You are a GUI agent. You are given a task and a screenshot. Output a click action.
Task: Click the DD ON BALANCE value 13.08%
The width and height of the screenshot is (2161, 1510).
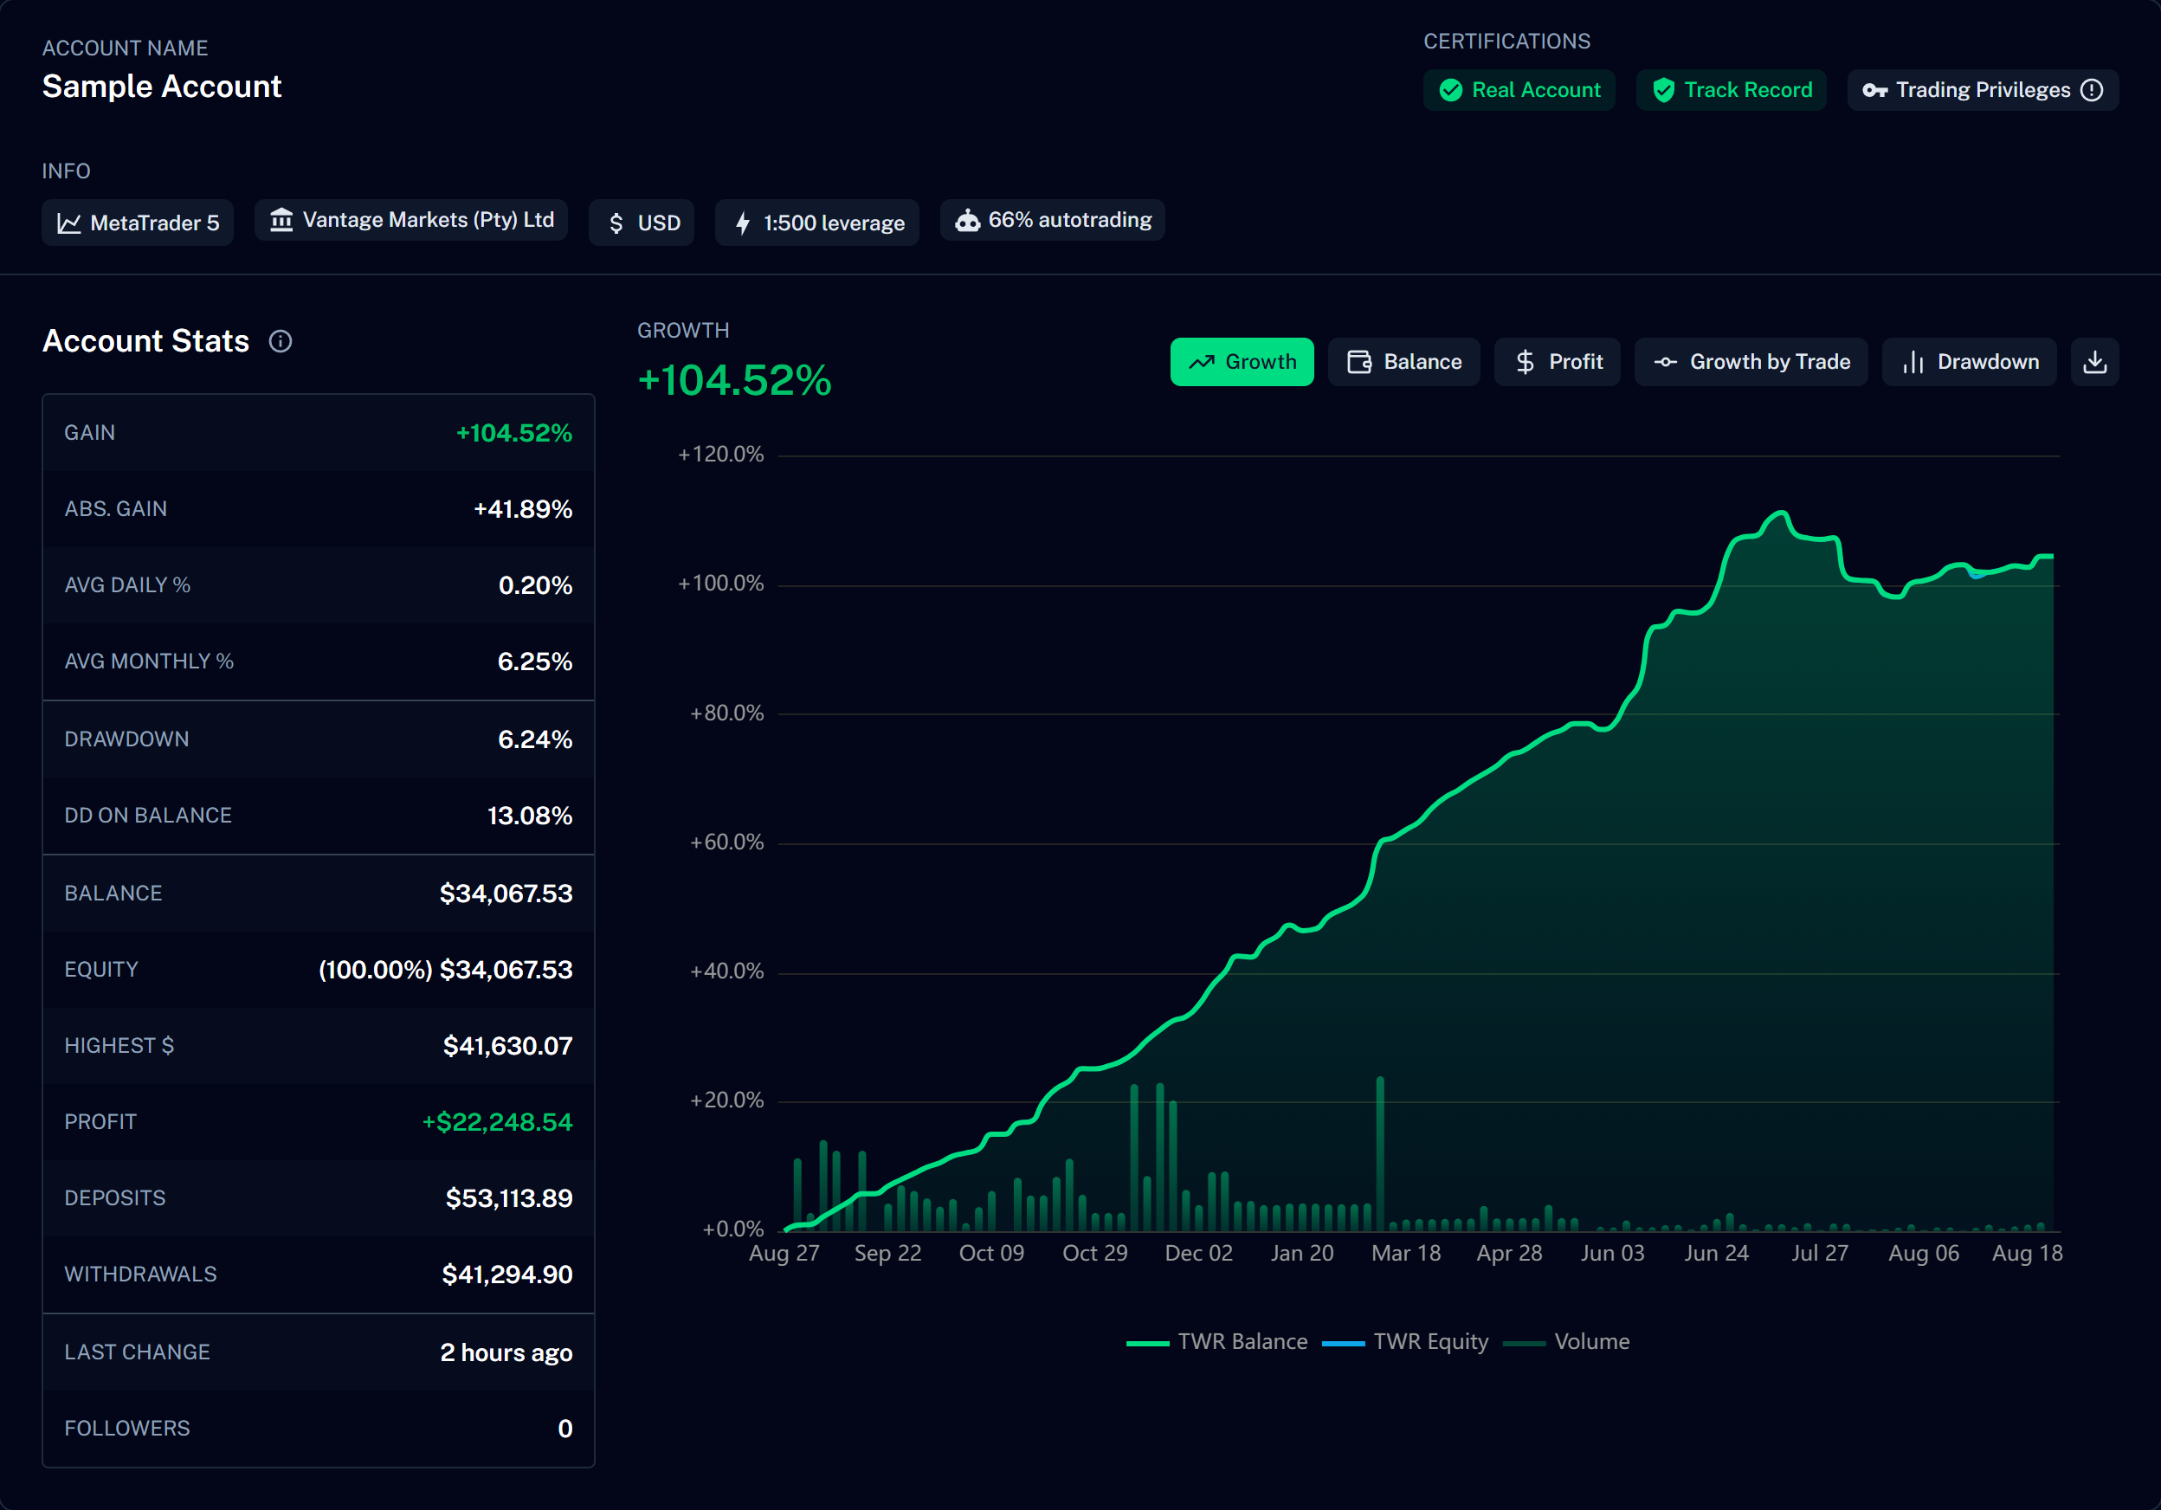pyautogui.click(x=530, y=816)
